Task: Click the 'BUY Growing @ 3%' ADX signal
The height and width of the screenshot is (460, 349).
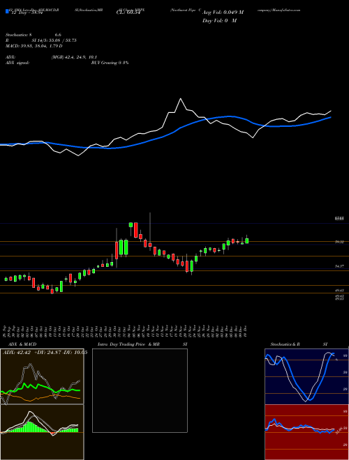Action: click(110, 63)
